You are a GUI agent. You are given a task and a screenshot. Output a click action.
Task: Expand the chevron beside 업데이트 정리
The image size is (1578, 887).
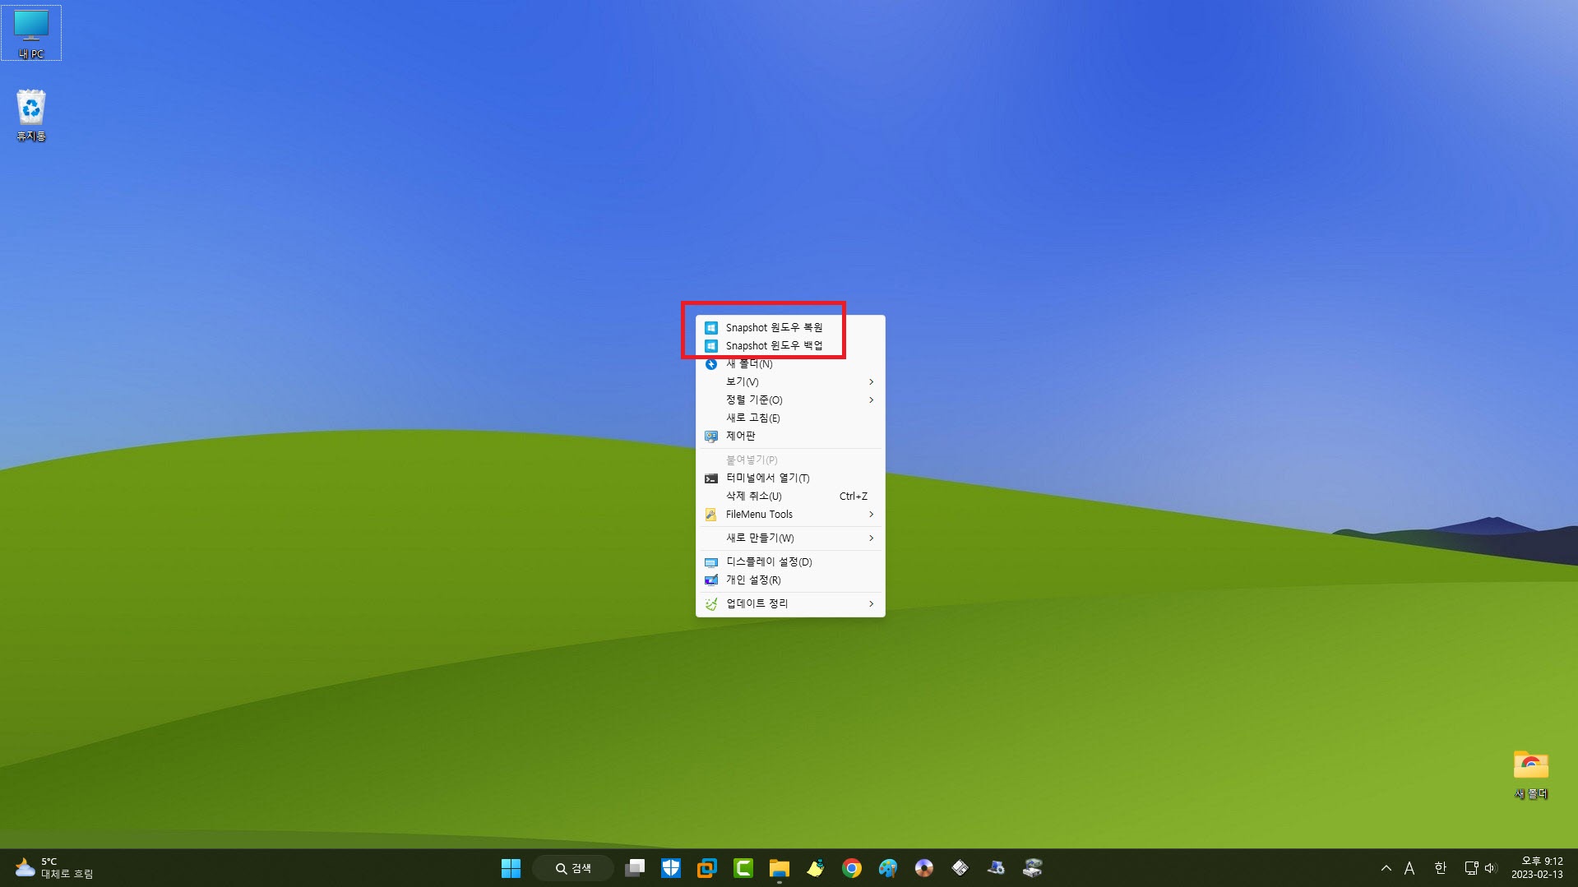pos(871,603)
